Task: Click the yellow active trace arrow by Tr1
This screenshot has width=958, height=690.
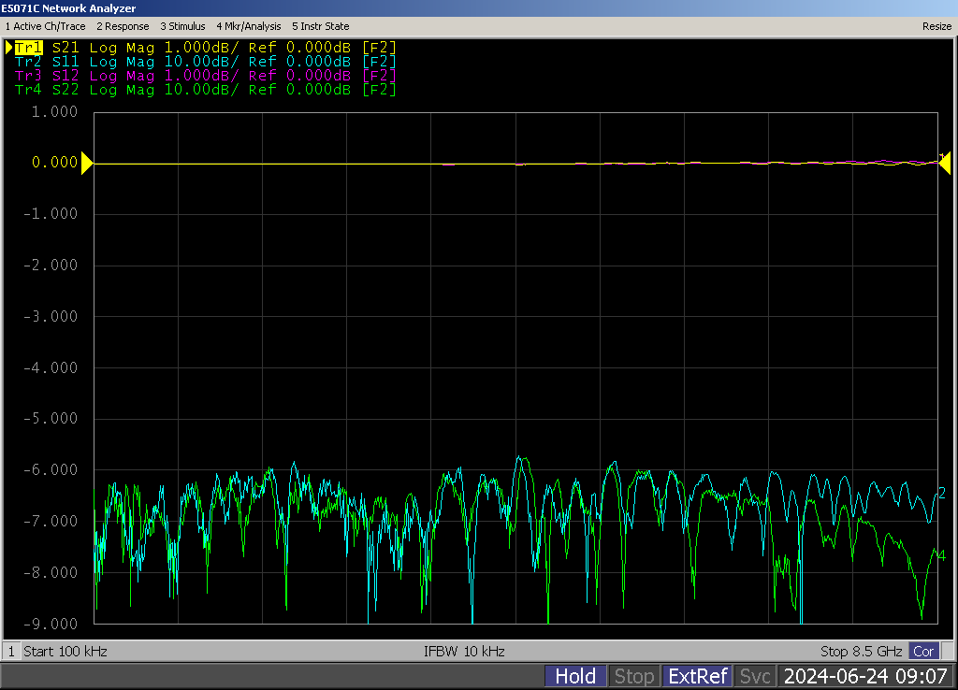Action: coord(9,47)
